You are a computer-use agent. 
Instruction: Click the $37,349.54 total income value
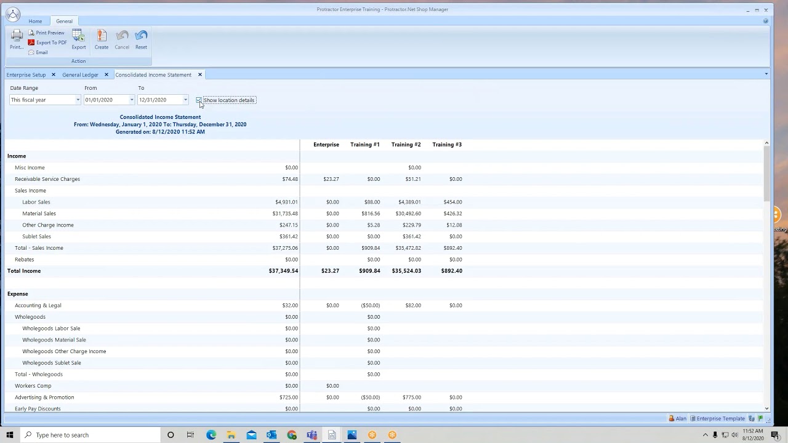283,271
